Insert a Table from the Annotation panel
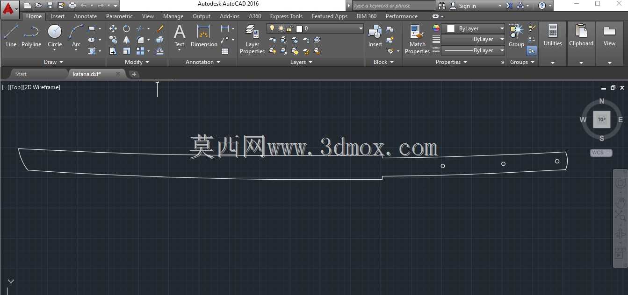 (225, 51)
